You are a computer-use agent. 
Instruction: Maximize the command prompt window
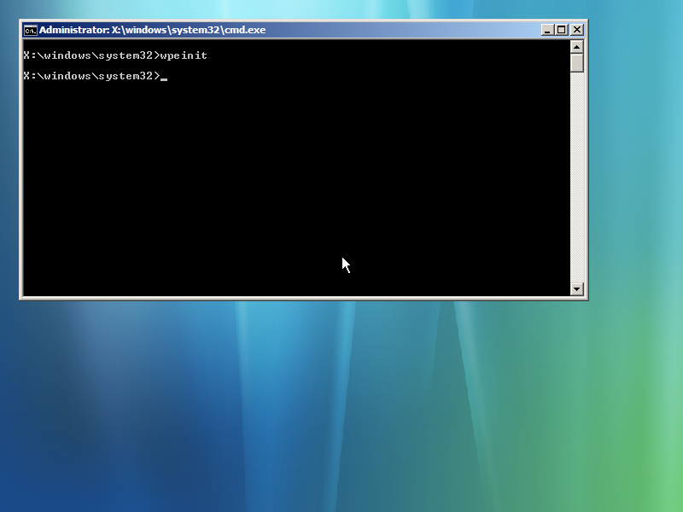[x=561, y=28]
